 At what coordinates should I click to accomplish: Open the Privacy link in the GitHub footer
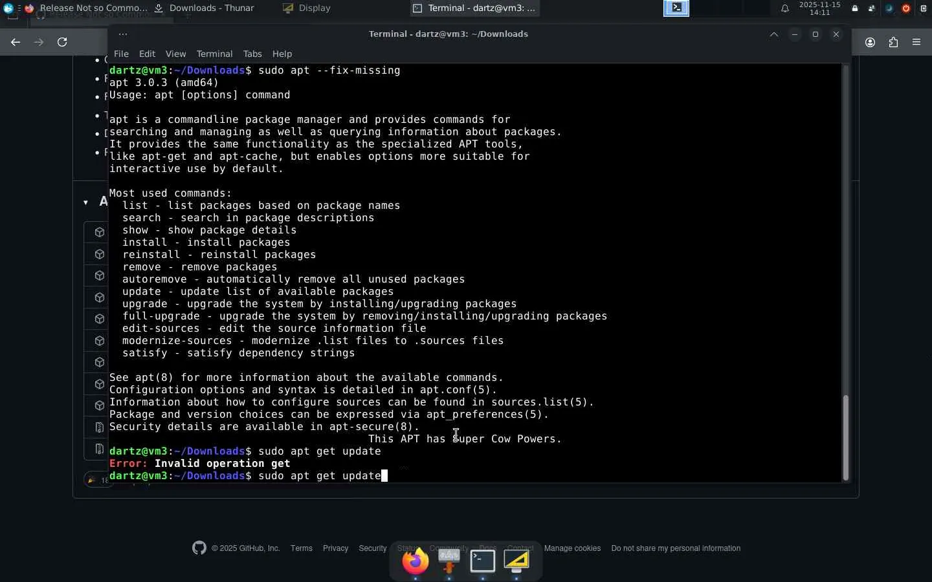[335, 548]
